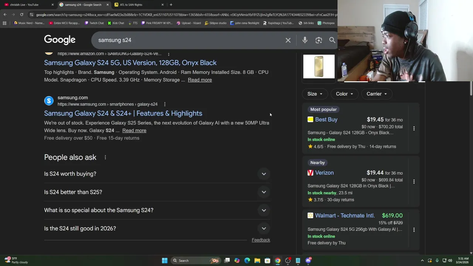
Task: Open the volume control in system tray
Action: [x=450, y=260]
